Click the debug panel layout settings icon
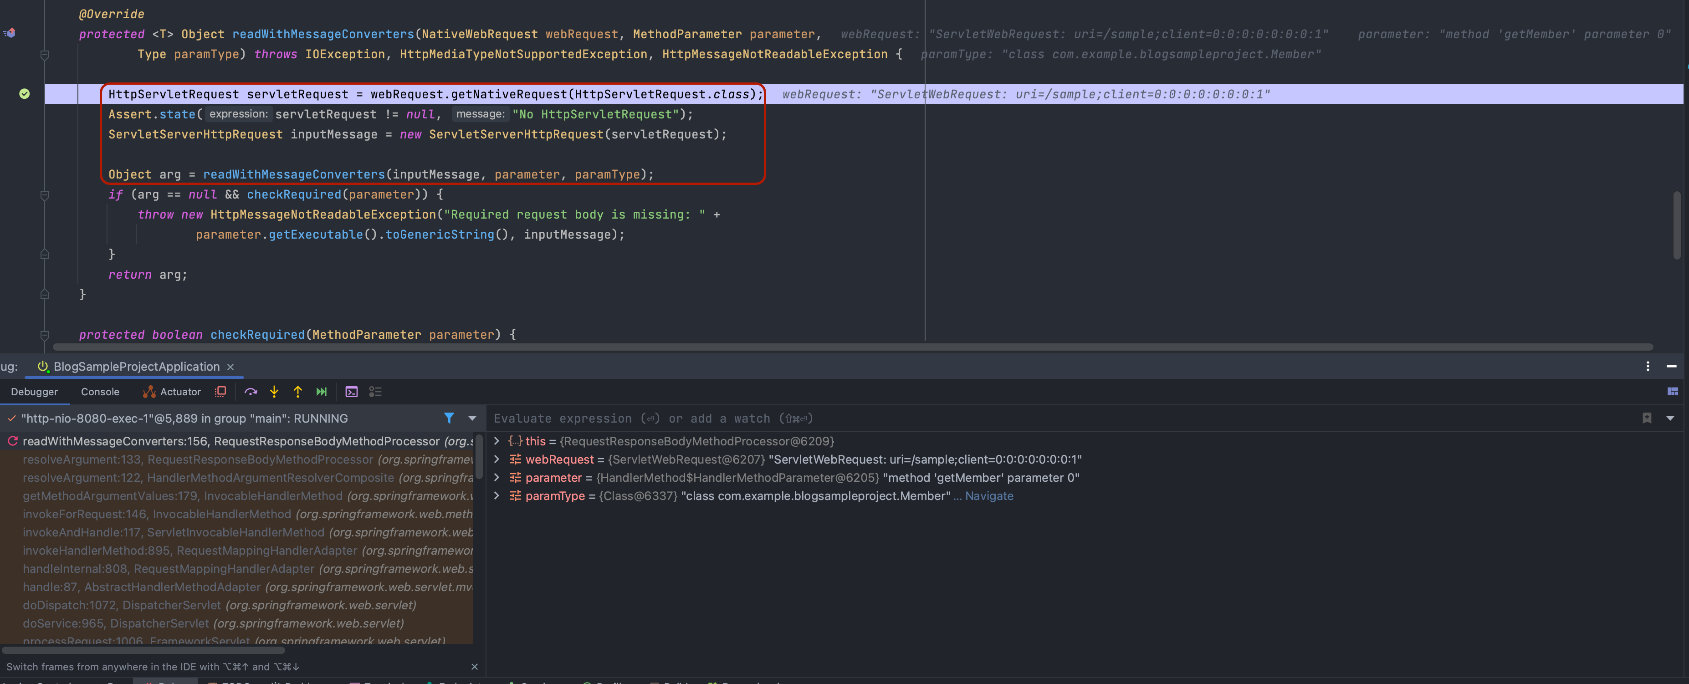 point(1673,392)
